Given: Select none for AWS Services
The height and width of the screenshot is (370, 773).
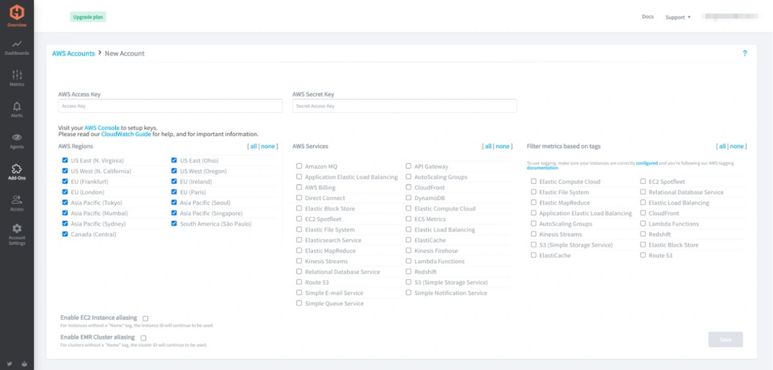Looking at the screenshot, I should point(502,147).
